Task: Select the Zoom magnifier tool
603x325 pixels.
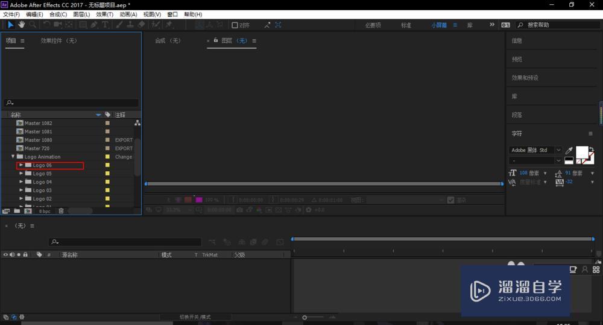Action: (x=33, y=25)
